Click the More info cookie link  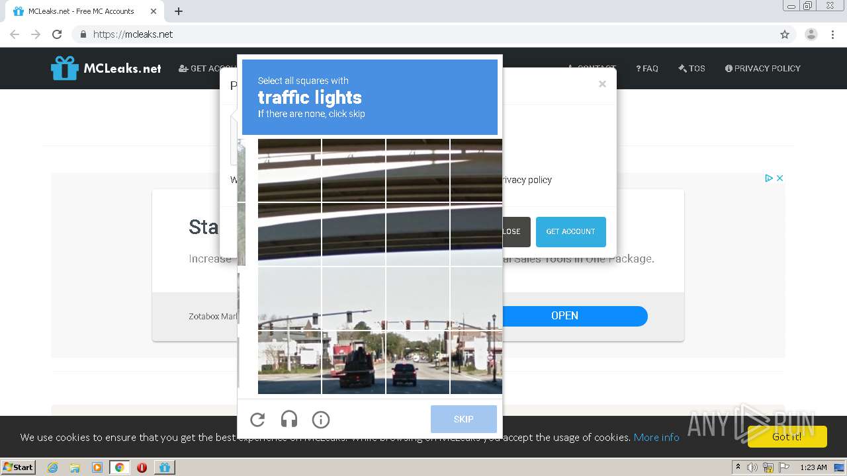tap(656, 437)
